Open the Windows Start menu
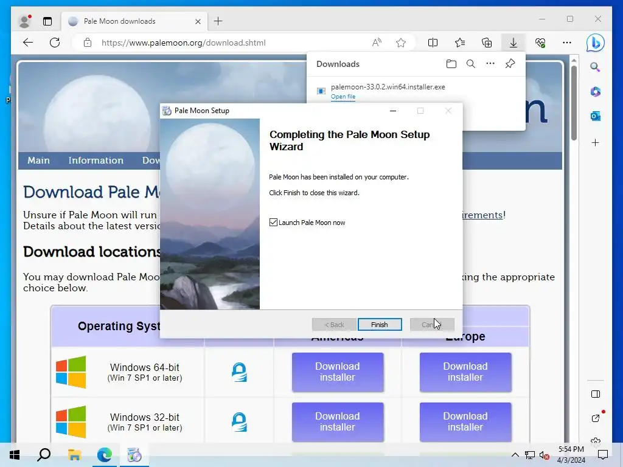Viewport: 623px width, 467px height. point(15,455)
